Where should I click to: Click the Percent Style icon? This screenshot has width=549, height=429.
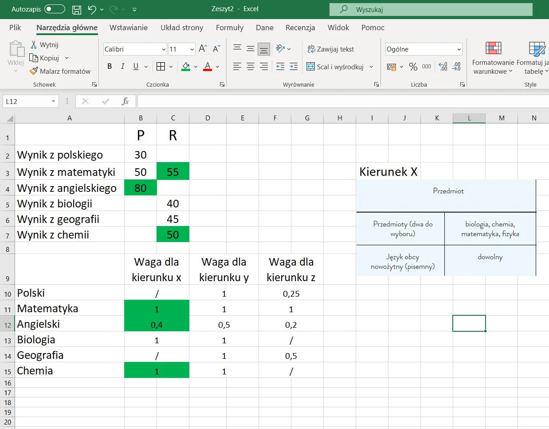click(413, 67)
